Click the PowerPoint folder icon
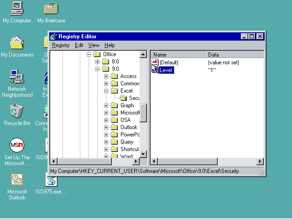Image resolution: width=292 pixels, height=219 pixels. coord(115,135)
